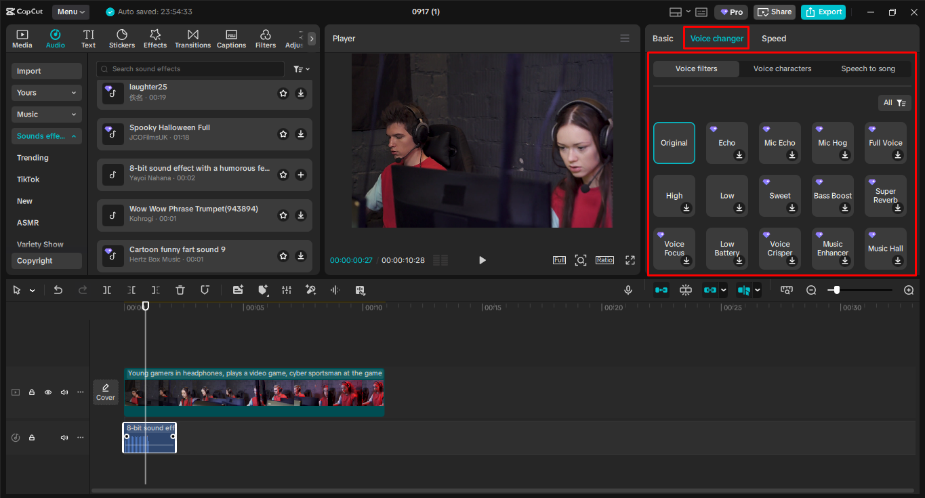Enable snapping on the timeline
Viewport: 925px width, 498px height.
coord(686,290)
